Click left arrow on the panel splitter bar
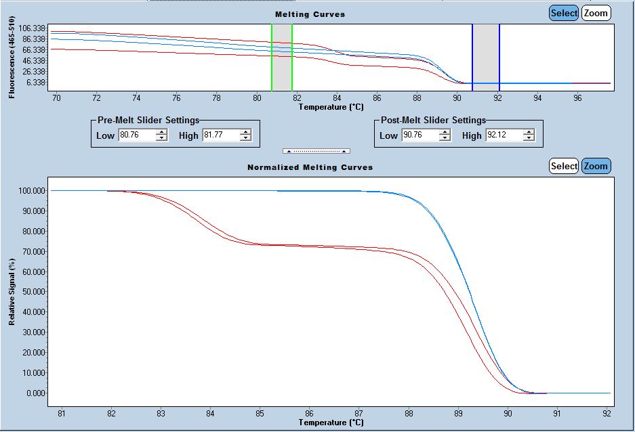 point(289,151)
